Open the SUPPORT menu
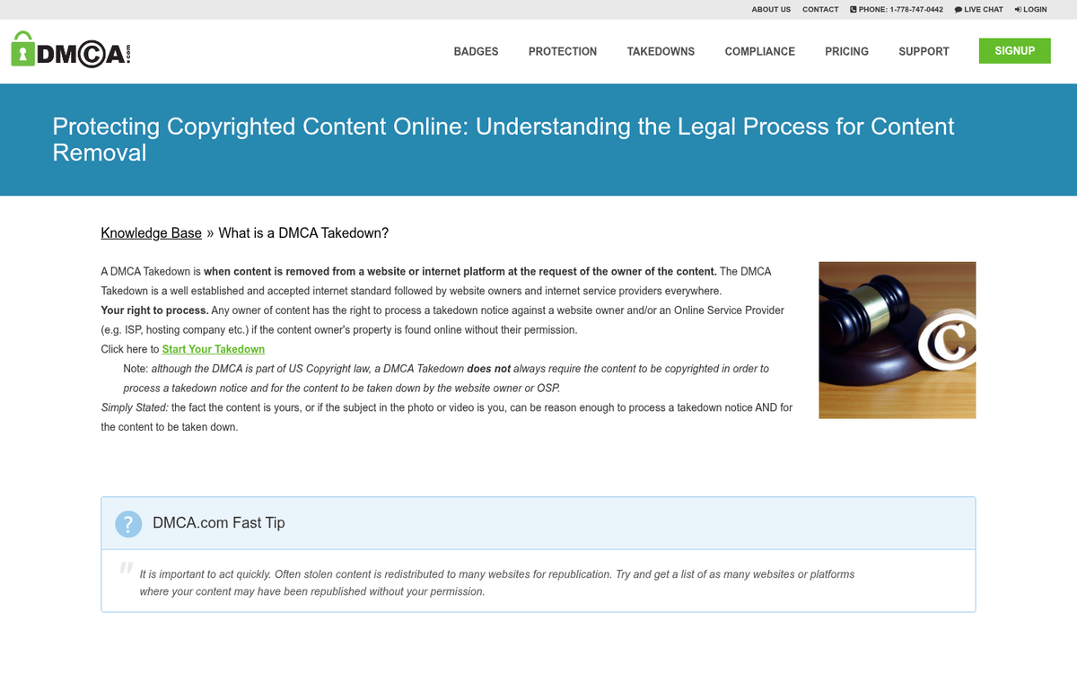Image resolution: width=1077 pixels, height=673 pixels. (924, 51)
